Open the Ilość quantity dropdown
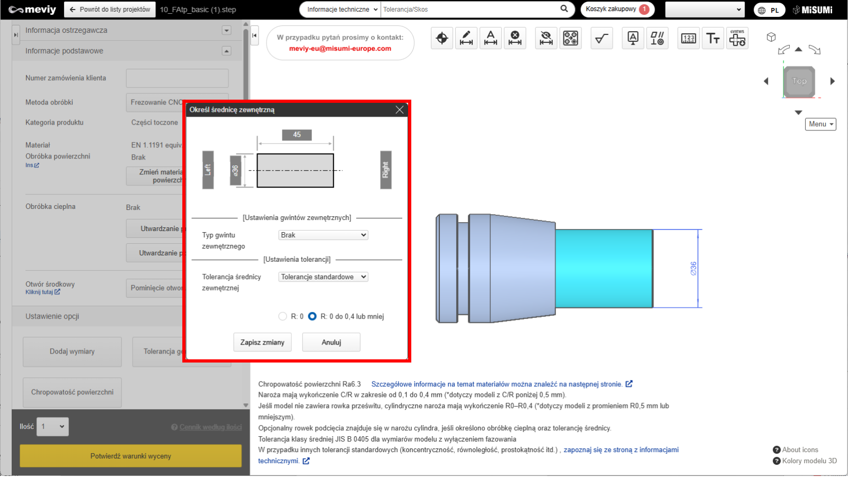The height and width of the screenshot is (477, 848). 52,427
